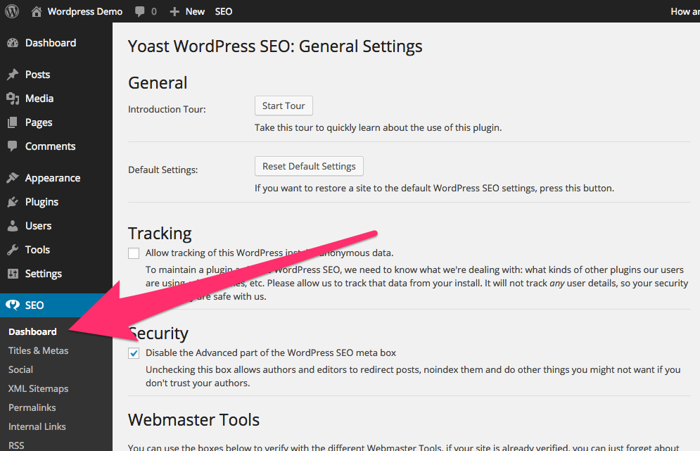Select the Plugins plug icon
700x451 pixels.
point(13,202)
